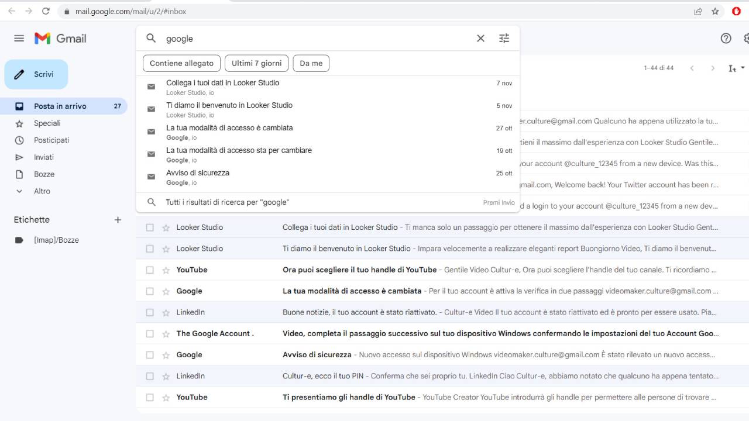
Task: Open the Speciali folder
Action: point(64,123)
